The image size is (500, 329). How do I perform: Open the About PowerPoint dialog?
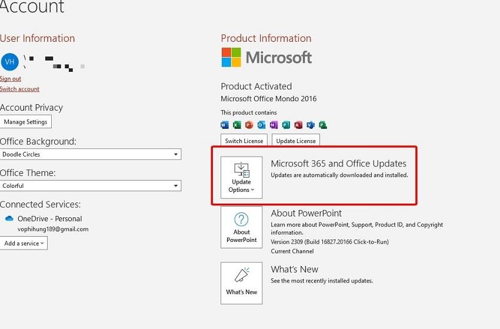tap(241, 227)
